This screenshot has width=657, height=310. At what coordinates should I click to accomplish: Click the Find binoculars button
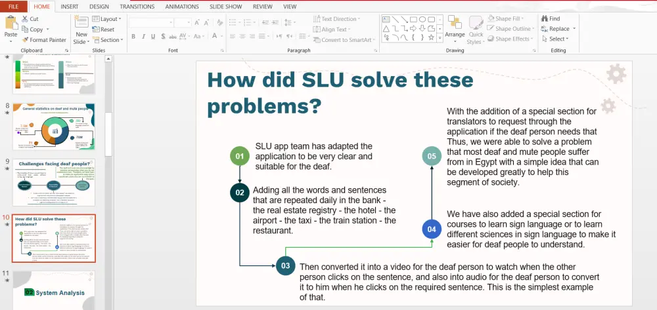click(x=551, y=18)
